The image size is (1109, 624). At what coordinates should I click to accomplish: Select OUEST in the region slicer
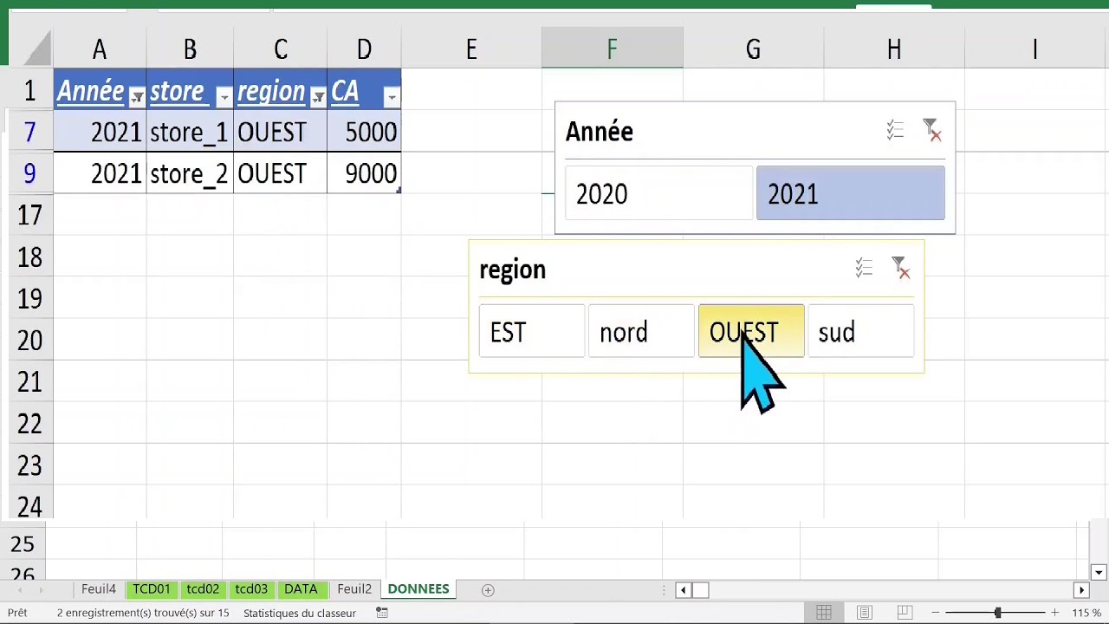coord(751,331)
